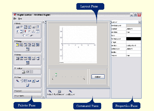Screen dimensions: 154x111
Task: Select first icon in Menu palette
Action: 18,58
